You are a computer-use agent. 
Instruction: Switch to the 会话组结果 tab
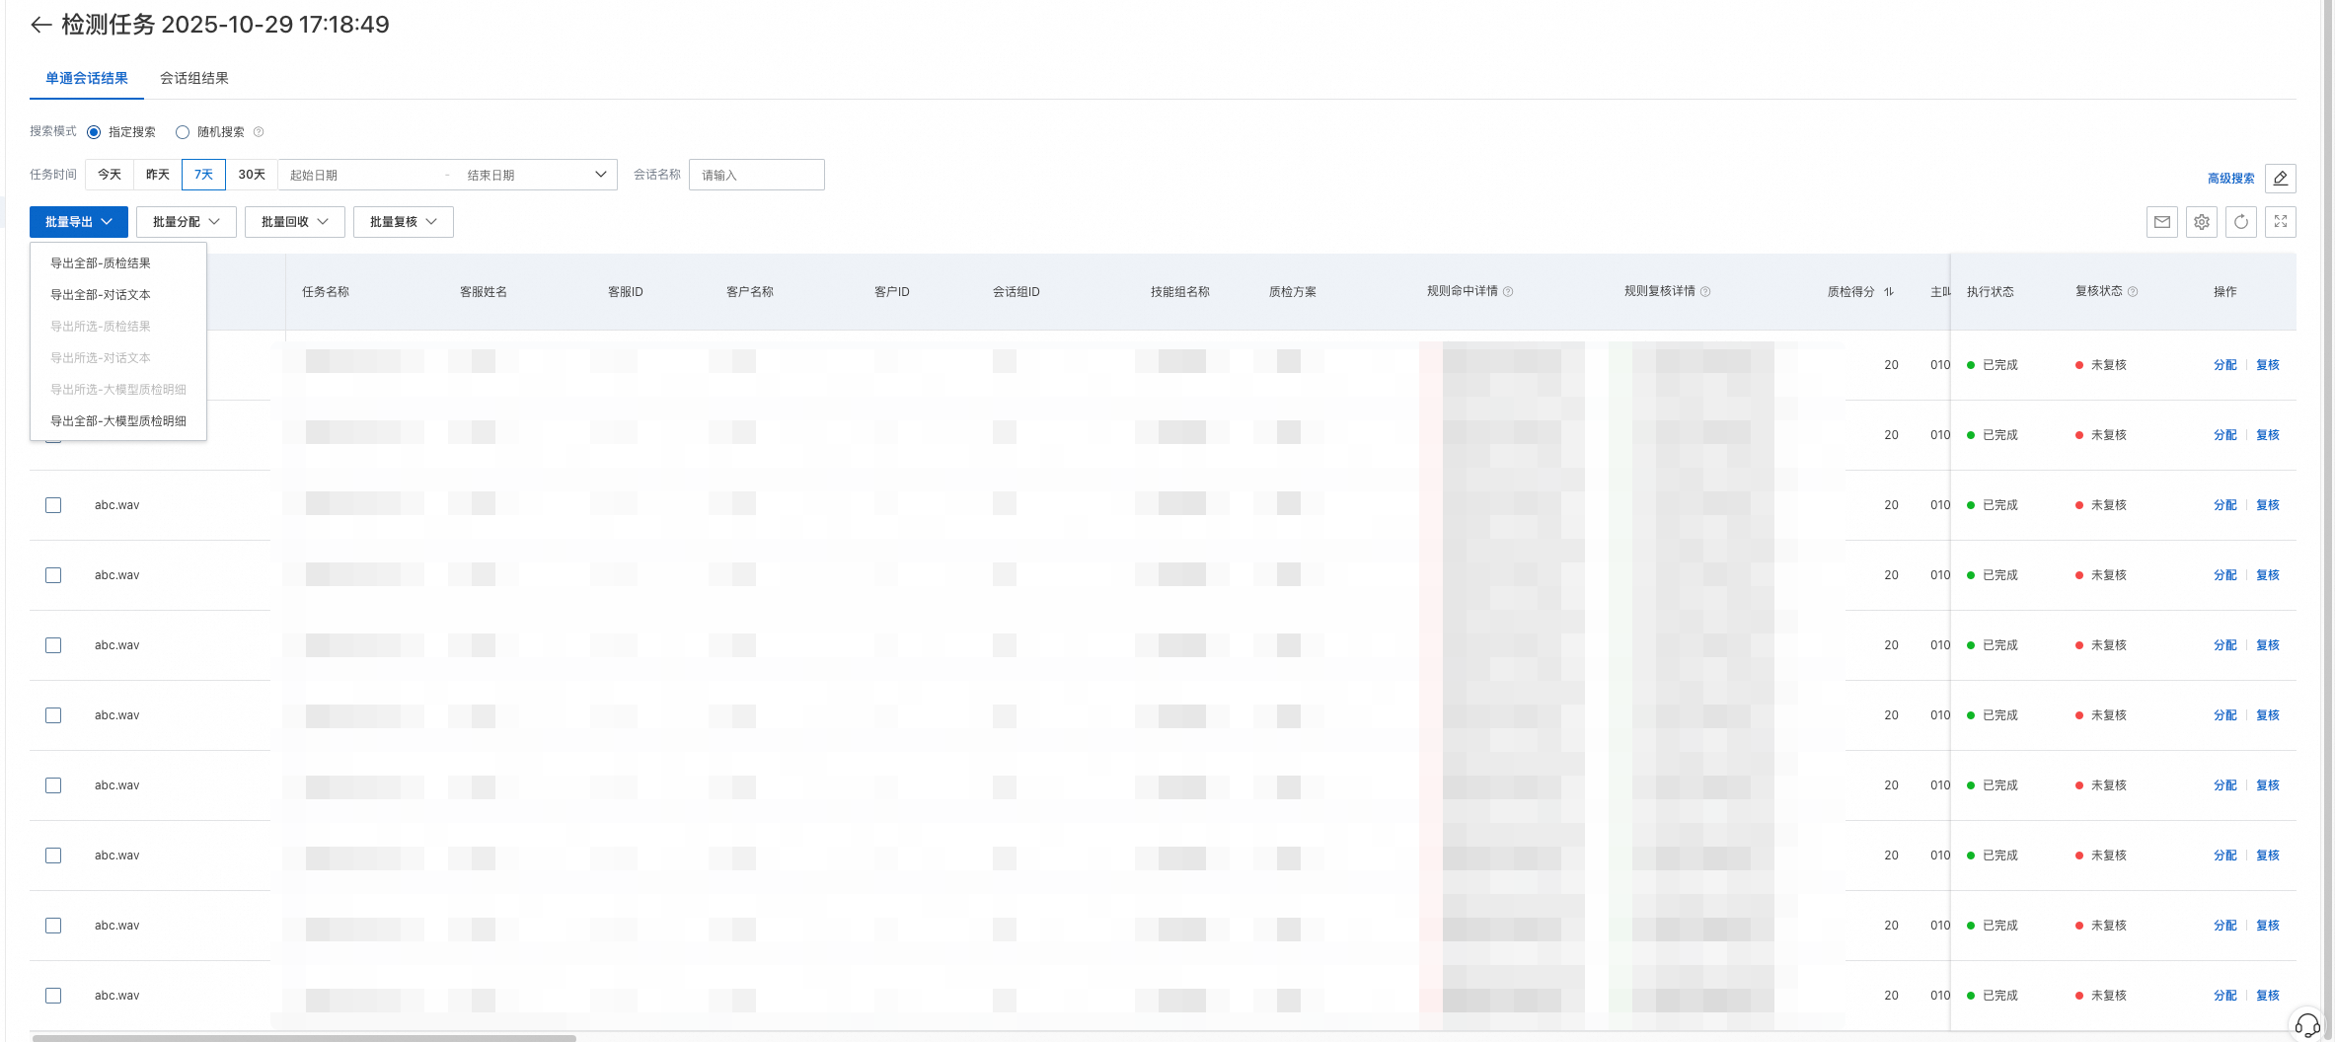(194, 79)
